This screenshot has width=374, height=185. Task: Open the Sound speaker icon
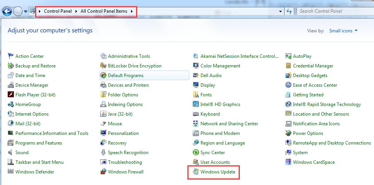(11, 153)
